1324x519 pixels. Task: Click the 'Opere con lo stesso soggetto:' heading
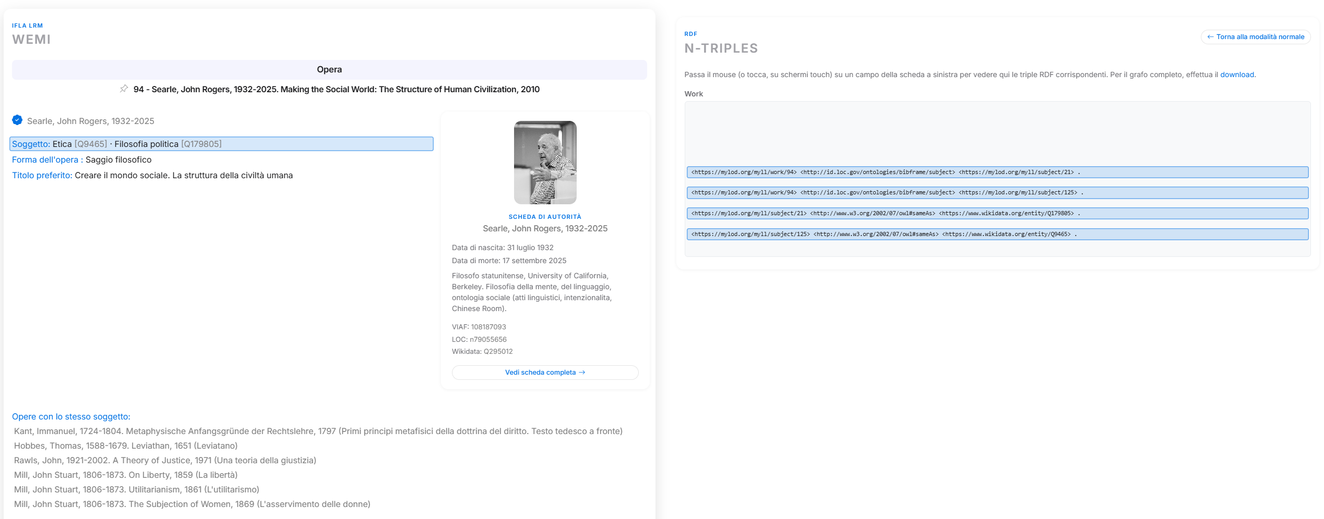[x=71, y=417]
